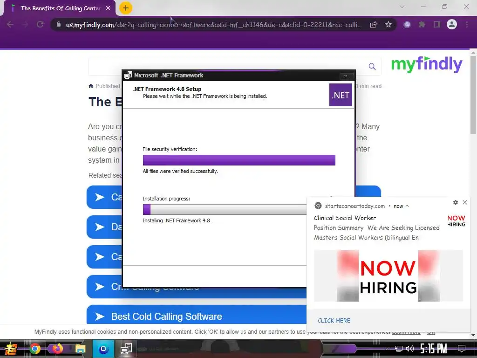Click the browser forward arrow

point(25,25)
